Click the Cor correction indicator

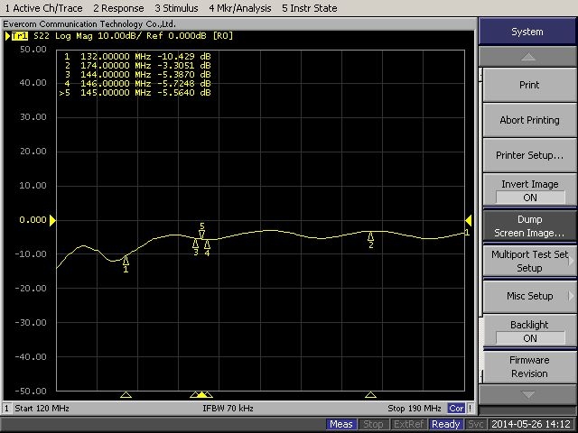coord(456,409)
